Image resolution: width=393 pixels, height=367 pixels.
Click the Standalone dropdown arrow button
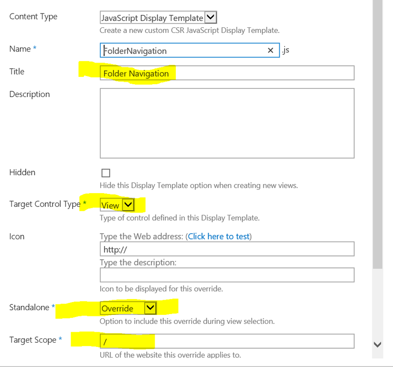[150, 308]
